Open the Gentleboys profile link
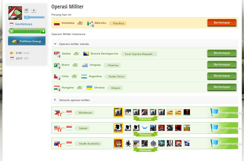This screenshot has width=244, height=161. [24, 24]
